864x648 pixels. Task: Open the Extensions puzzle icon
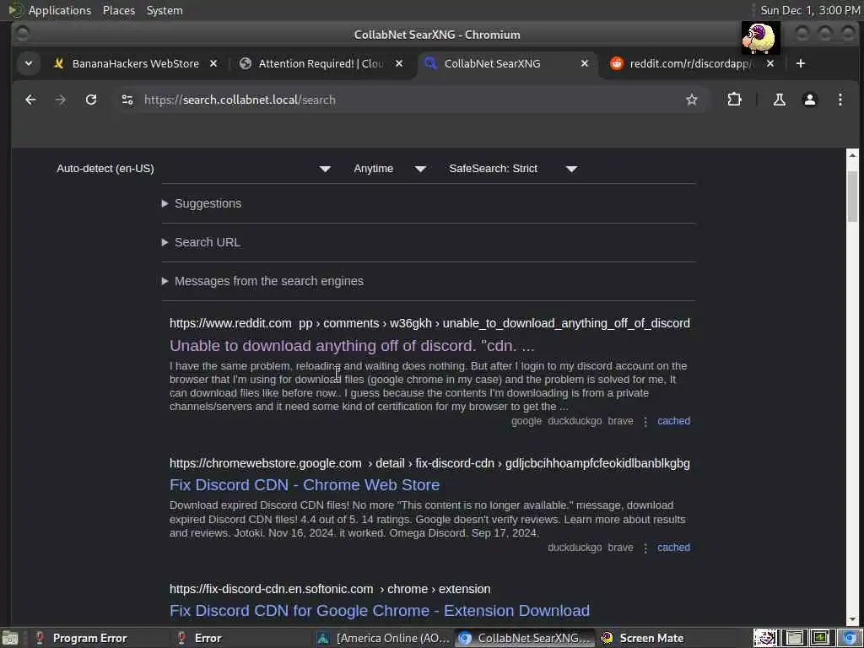coord(735,100)
